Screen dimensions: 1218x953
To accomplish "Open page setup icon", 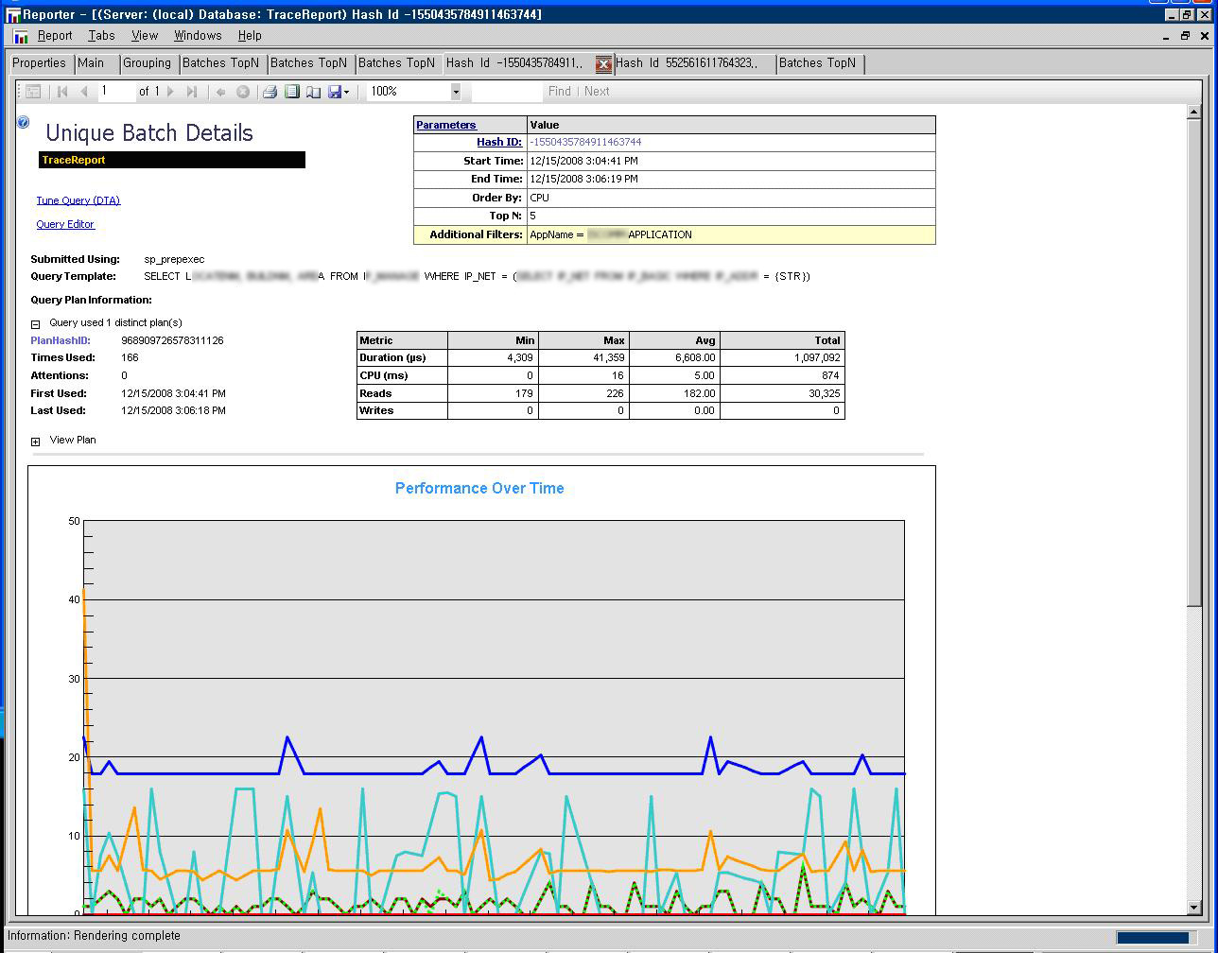I will [313, 92].
